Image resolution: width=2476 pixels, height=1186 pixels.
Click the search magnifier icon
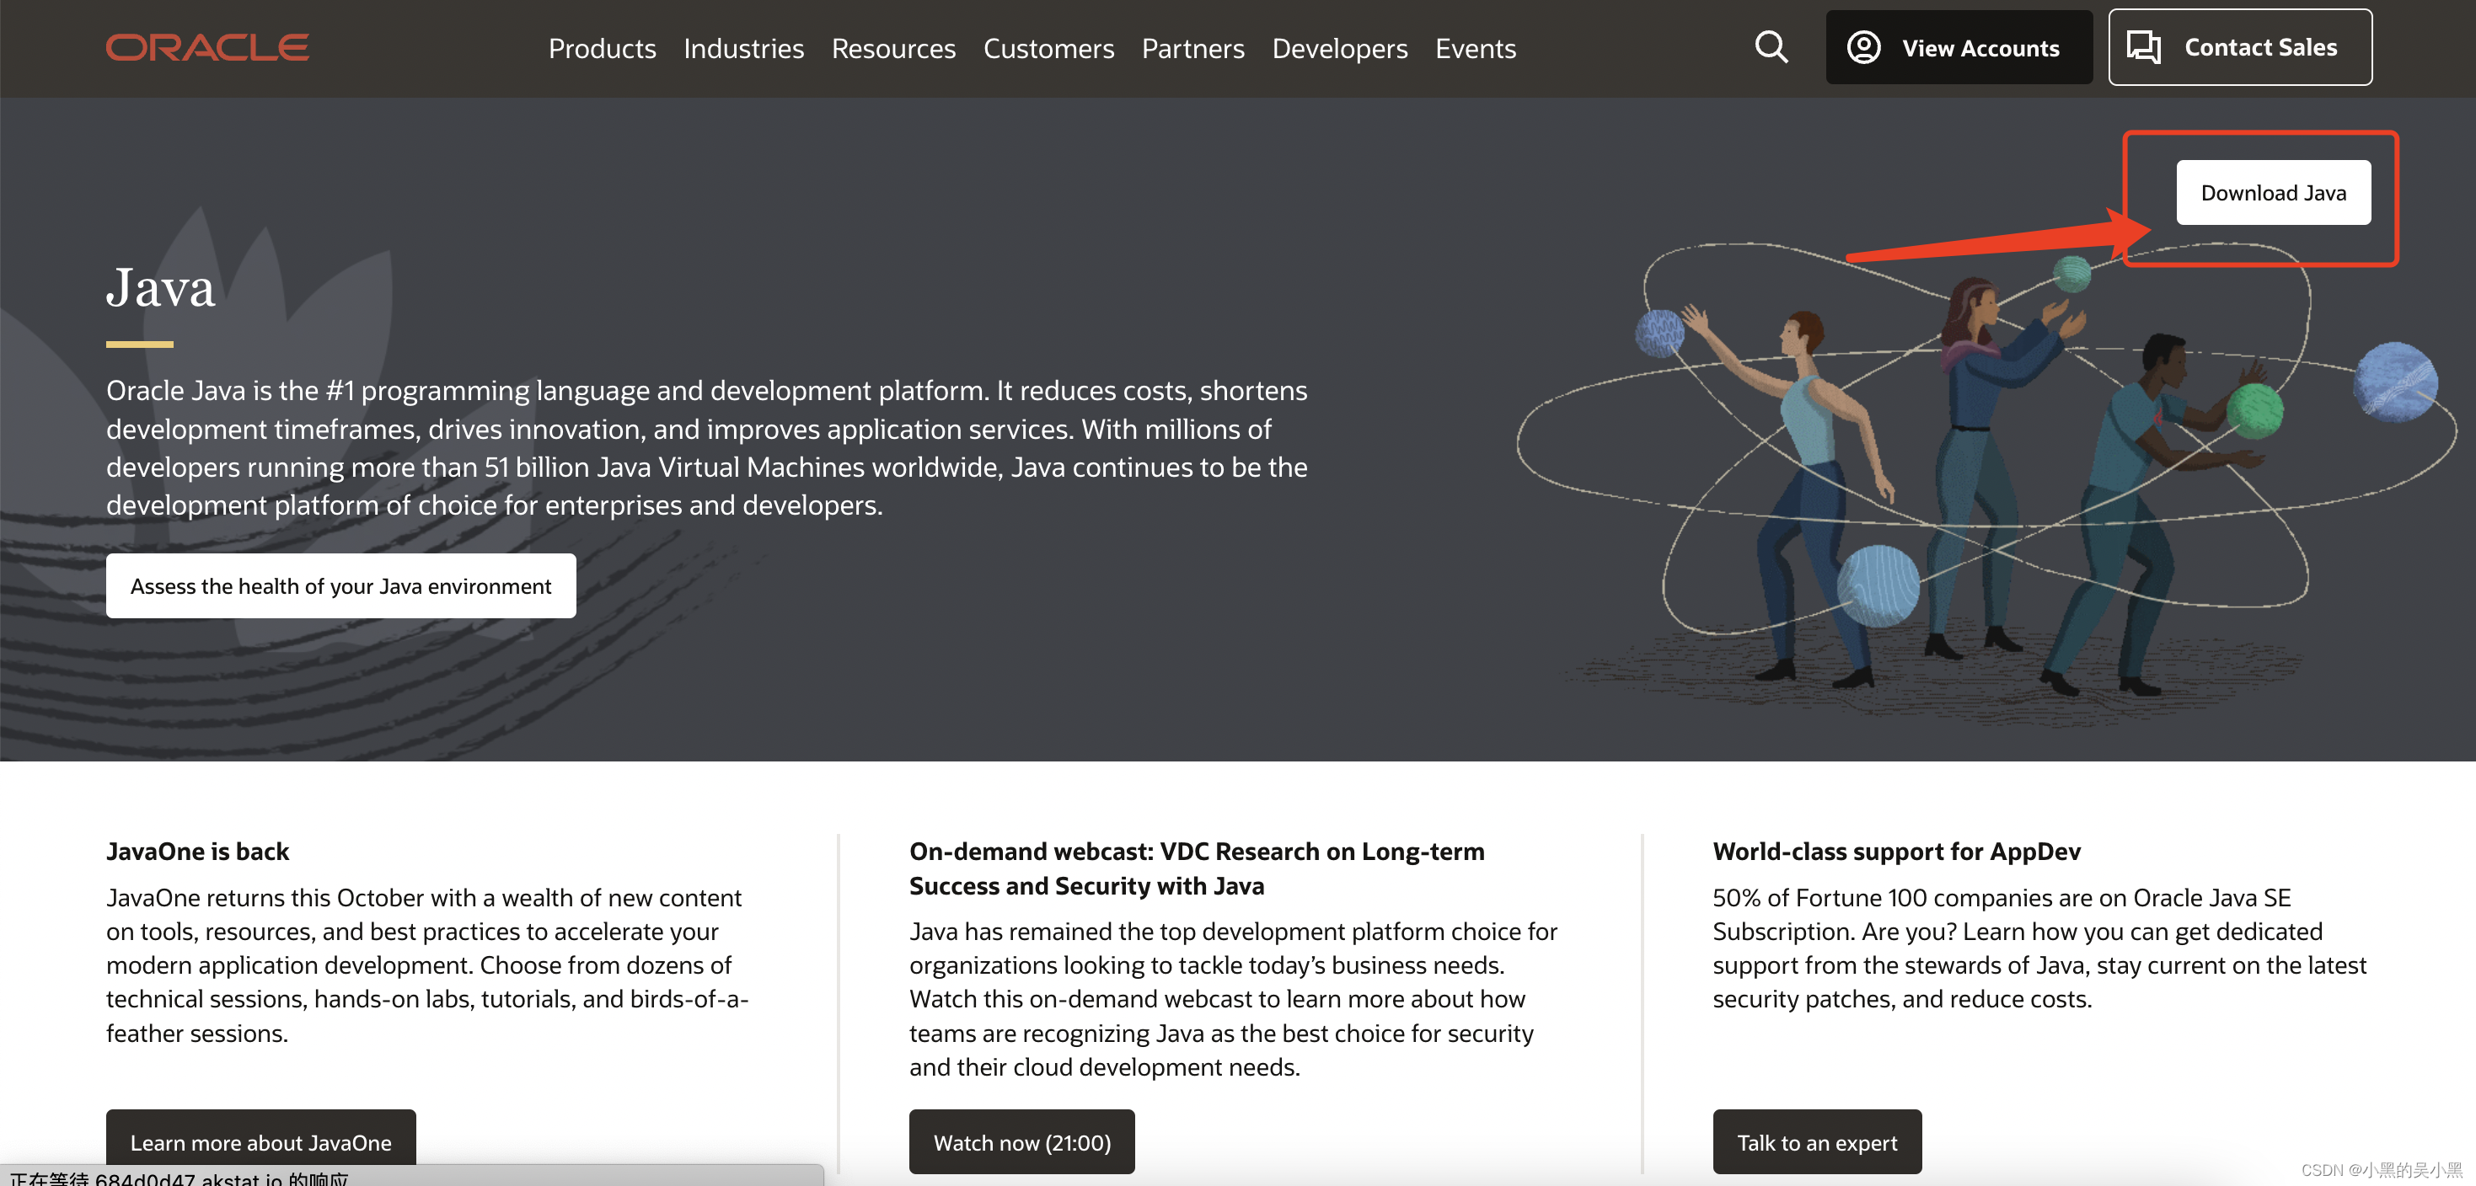tap(1771, 47)
